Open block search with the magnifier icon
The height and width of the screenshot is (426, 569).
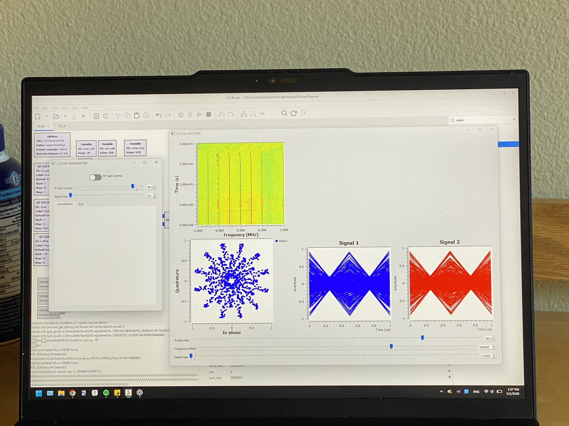284,113
